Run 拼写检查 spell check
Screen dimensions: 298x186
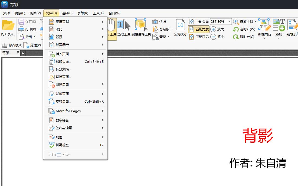coord(63,145)
